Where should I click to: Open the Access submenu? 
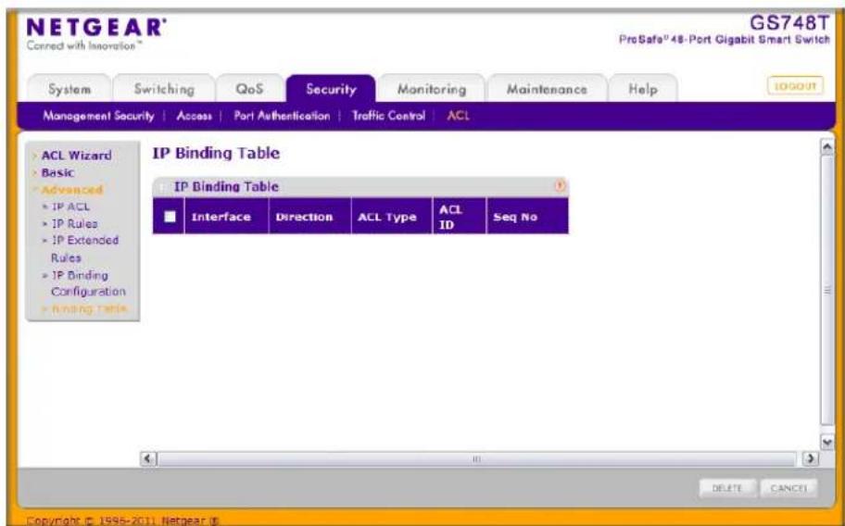pos(194,116)
